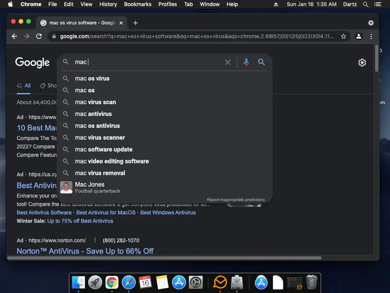Start voice search with the microphone icon
390x293 pixels.
click(x=246, y=62)
